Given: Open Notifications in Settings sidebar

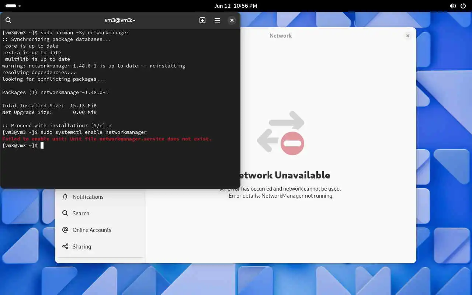Looking at the screenshot, I should (x=100, y=197).
